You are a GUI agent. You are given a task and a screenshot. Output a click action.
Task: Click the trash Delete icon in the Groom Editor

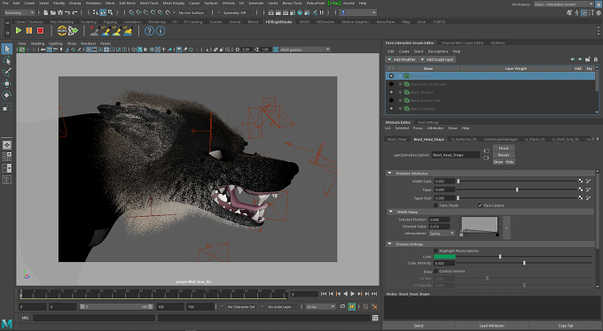click(x=596, y=59)
